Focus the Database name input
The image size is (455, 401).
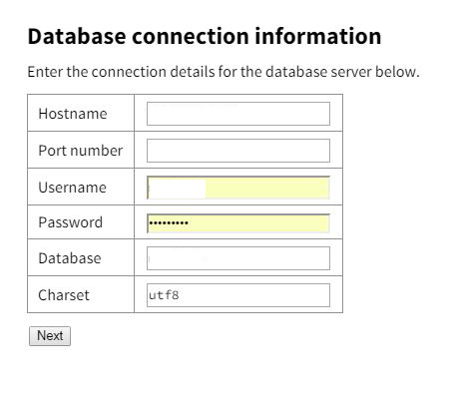238,258
